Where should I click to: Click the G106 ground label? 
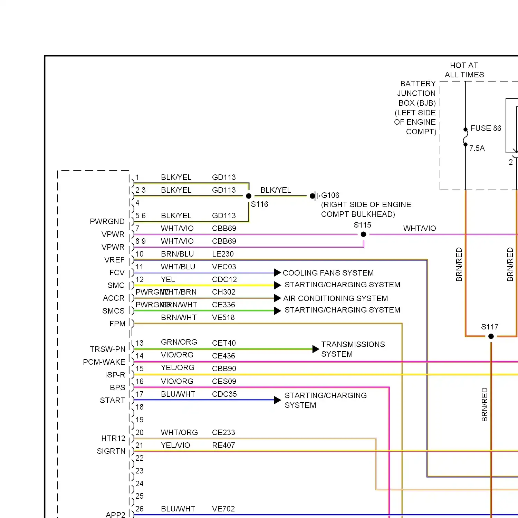point(330,195)
